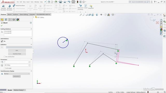Collapse the Definition section
The height and width of the screenshot is (93, 166).
(x=31, y=44)
